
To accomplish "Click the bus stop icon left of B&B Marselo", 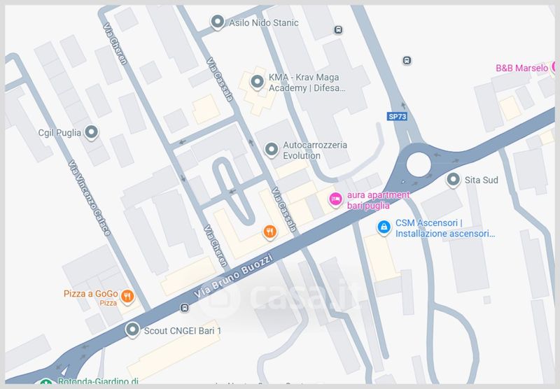I will [x=407, y=60].
